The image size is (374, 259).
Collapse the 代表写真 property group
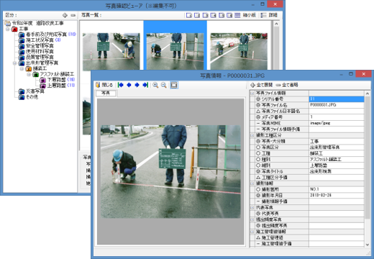point(252,207)
